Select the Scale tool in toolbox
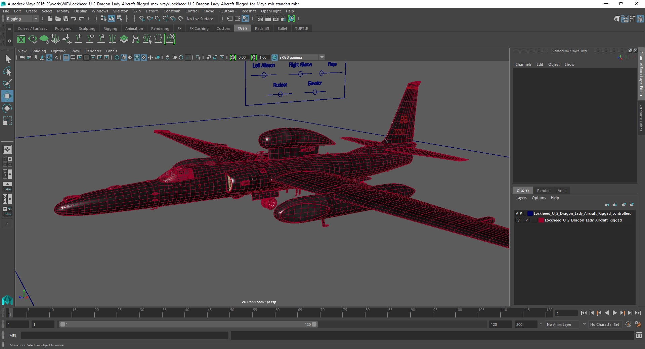The width and height of the screenshot is (645, 349). coord(7,121)
